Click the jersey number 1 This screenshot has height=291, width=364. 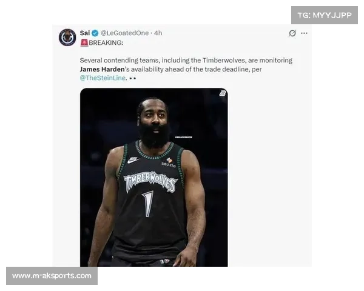pyautogui.click(x=148, y=204)
